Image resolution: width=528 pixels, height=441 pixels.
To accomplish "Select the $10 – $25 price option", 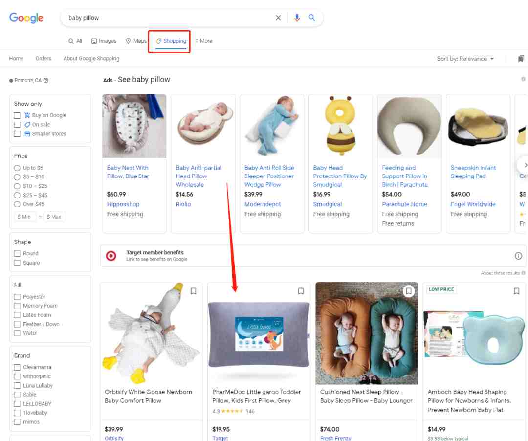I will pyautogui.click(x=17, y=186).
